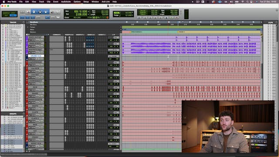Image resolution: width=279 pixels, height=157 pixels.
Task: Record-enable the Live KICK track
Action: click(29, 72)
